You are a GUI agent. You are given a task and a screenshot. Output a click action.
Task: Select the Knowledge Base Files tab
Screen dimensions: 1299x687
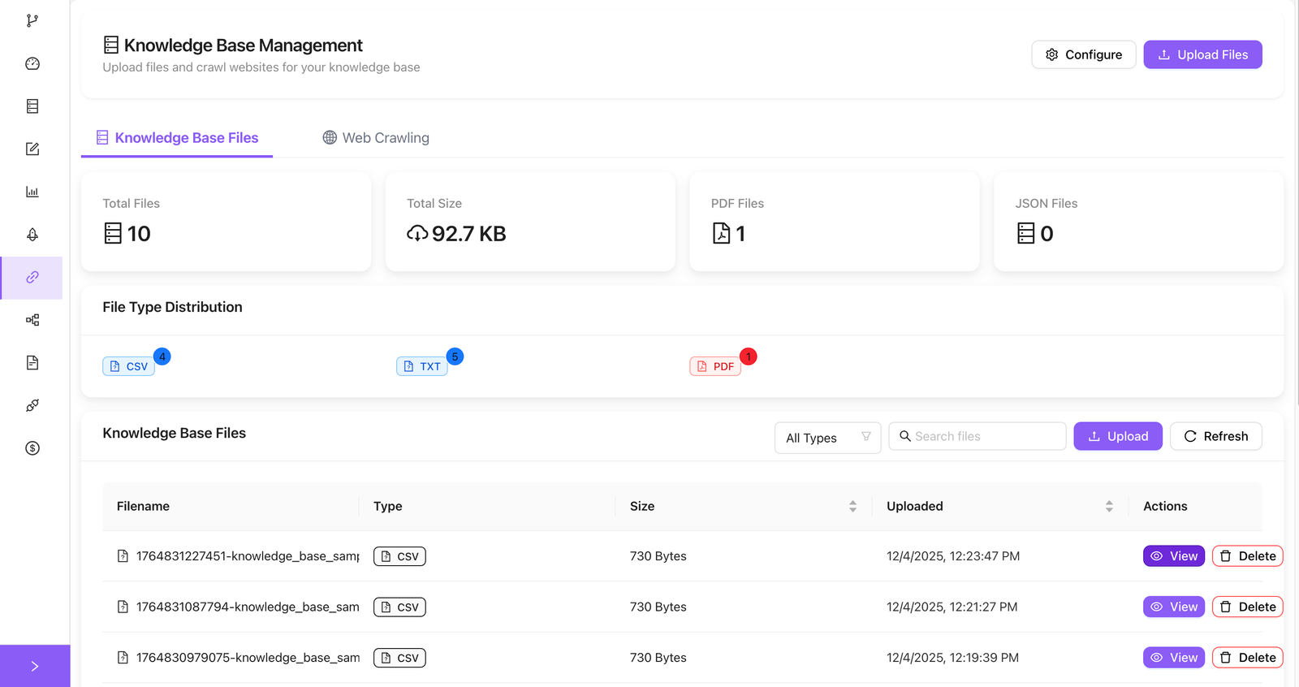tap(177, 138)
